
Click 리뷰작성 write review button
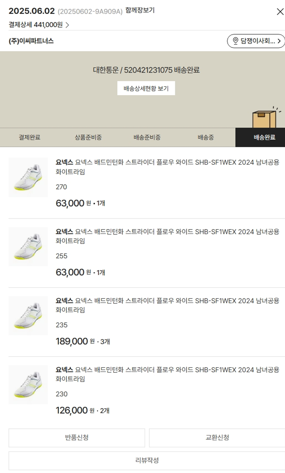[147, 460]
